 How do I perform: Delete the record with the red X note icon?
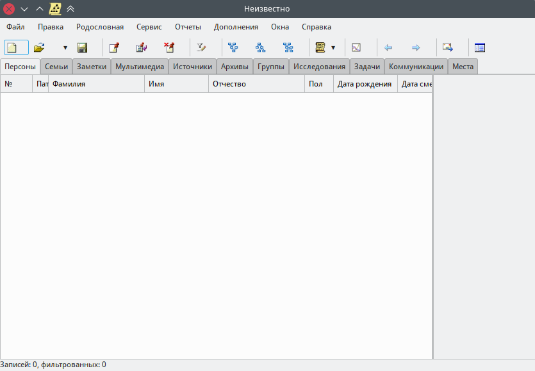tap(169, 47)
